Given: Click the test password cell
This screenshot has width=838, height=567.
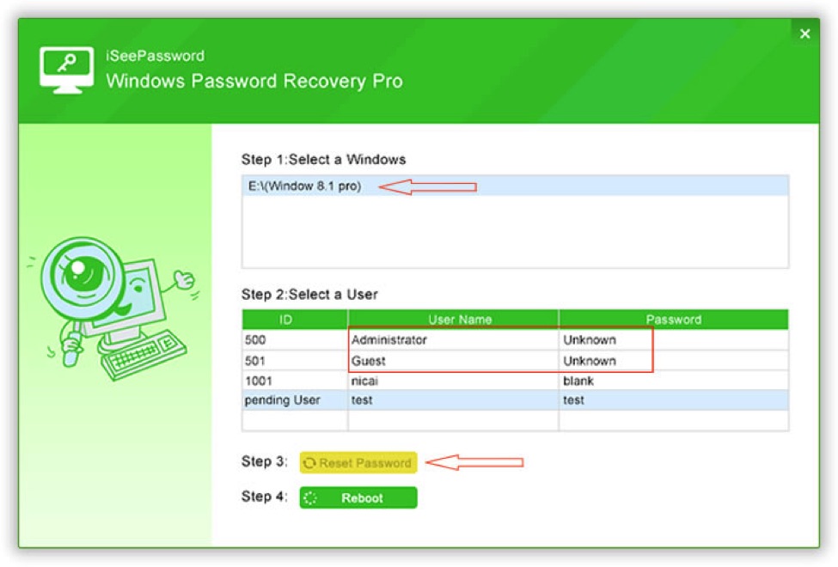Looking at the screenshot, I should point(673,400).
